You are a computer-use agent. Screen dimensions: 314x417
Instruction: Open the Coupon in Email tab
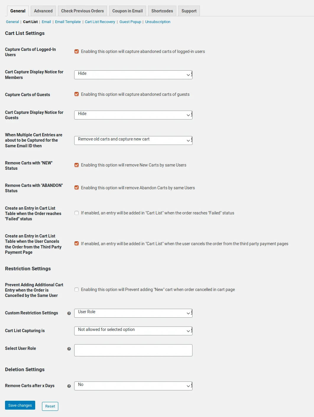coord(127,11)
